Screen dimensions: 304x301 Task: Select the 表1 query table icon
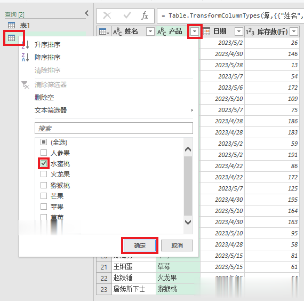(11, 25)
